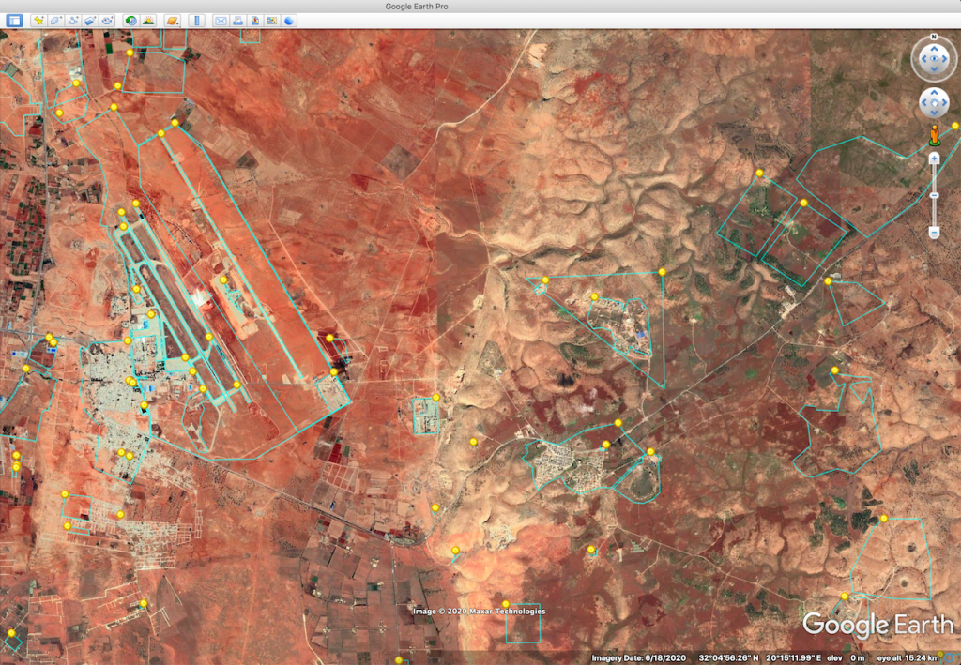Click the Print icon
This screenshot has height=665, width=961.
click(x=237, y=21)
